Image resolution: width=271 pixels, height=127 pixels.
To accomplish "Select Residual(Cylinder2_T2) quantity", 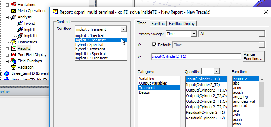I will tap(206, 118).
